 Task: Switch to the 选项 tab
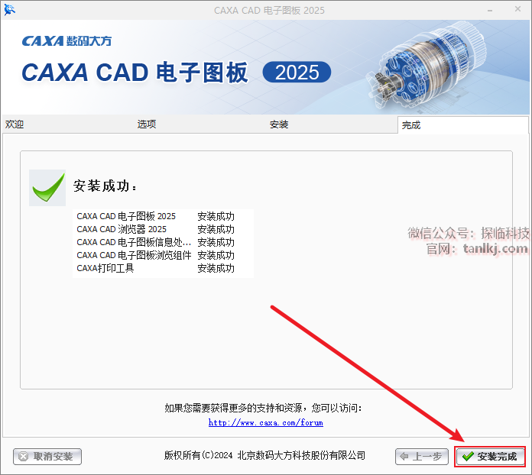pyautogui.click(x=147, y=124)
